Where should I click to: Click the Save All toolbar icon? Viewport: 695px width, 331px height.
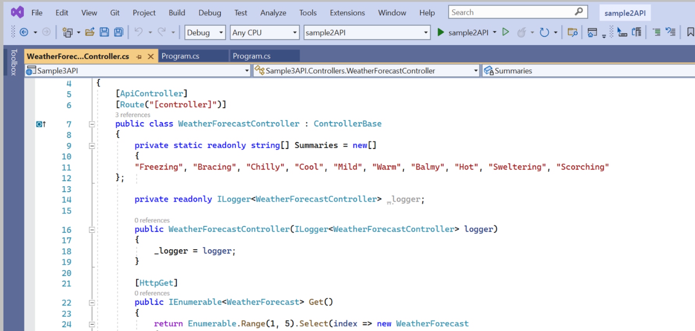point(118,32)
